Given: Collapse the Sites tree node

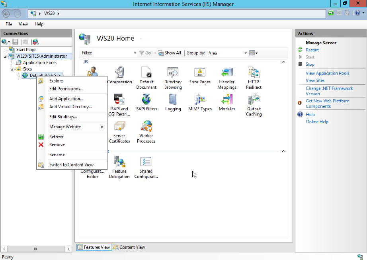Looking at the screenshot, I should (12, 69).
